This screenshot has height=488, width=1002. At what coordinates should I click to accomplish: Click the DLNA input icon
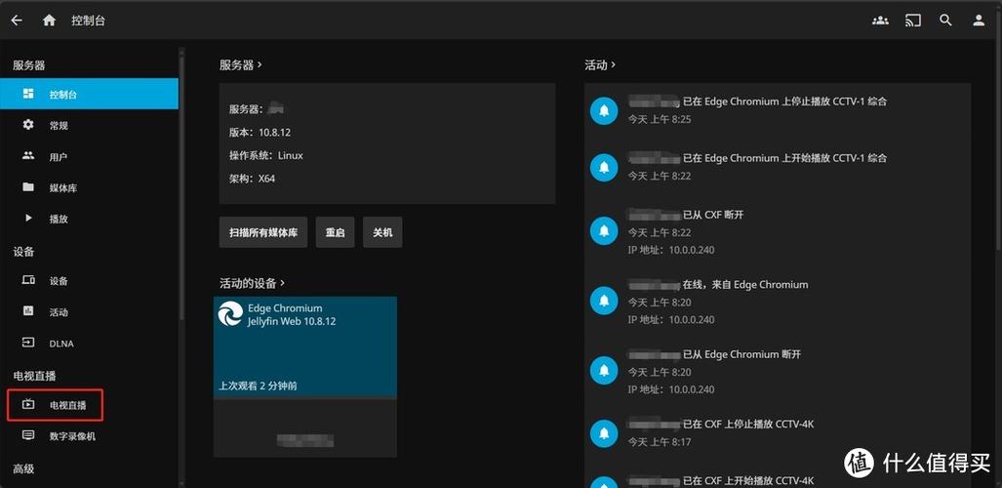coord(28,343)
